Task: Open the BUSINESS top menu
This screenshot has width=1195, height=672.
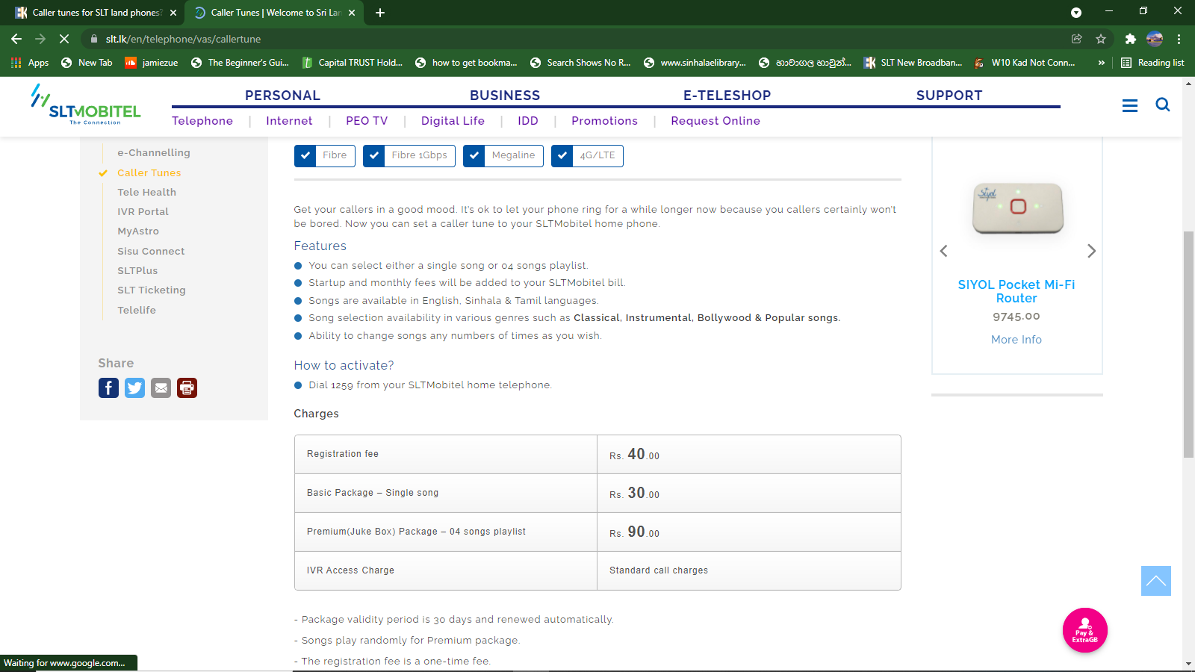Action: 505,96
